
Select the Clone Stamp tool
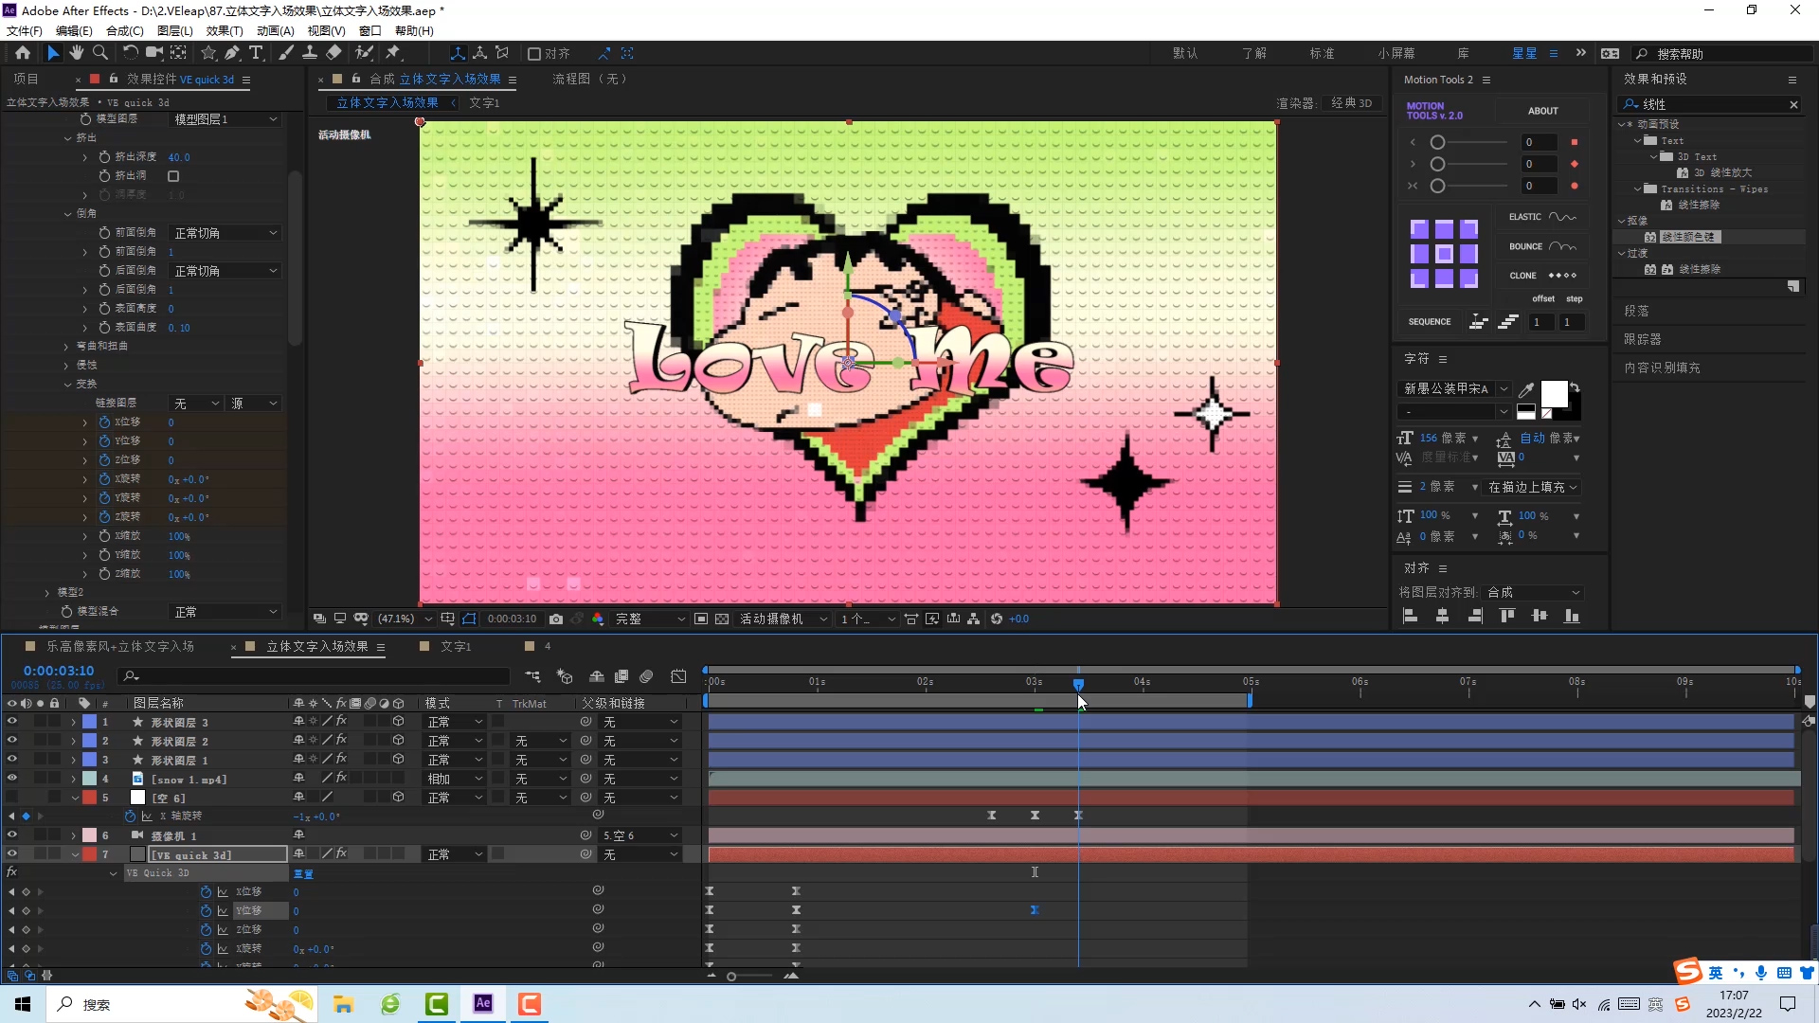tap(310, 53)
